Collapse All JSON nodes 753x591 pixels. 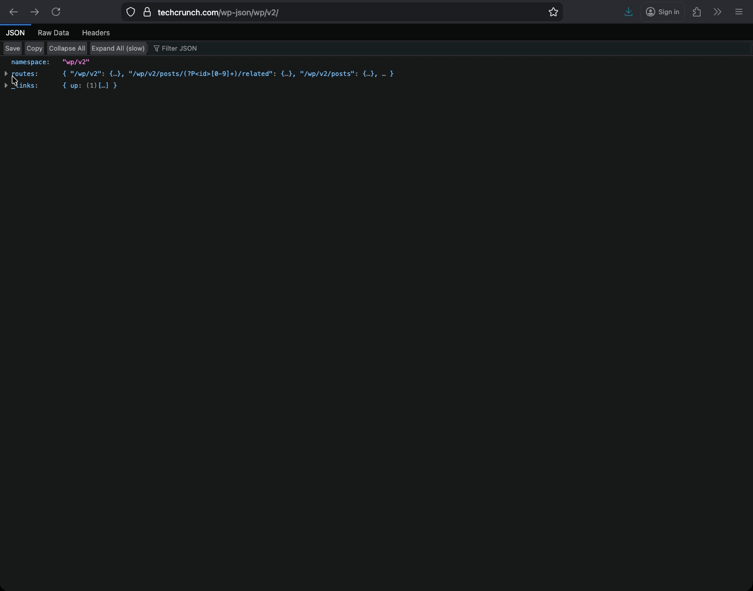[x=67, y=48]
